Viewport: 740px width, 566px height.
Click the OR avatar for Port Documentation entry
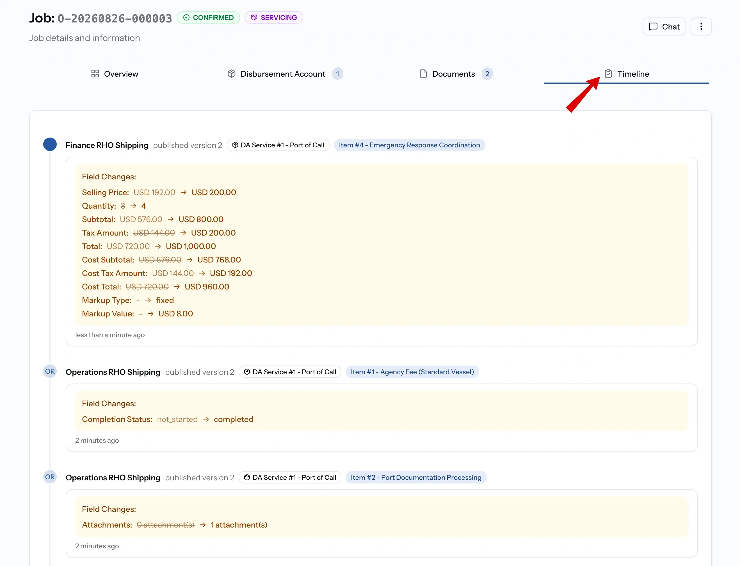pos(50,477)
